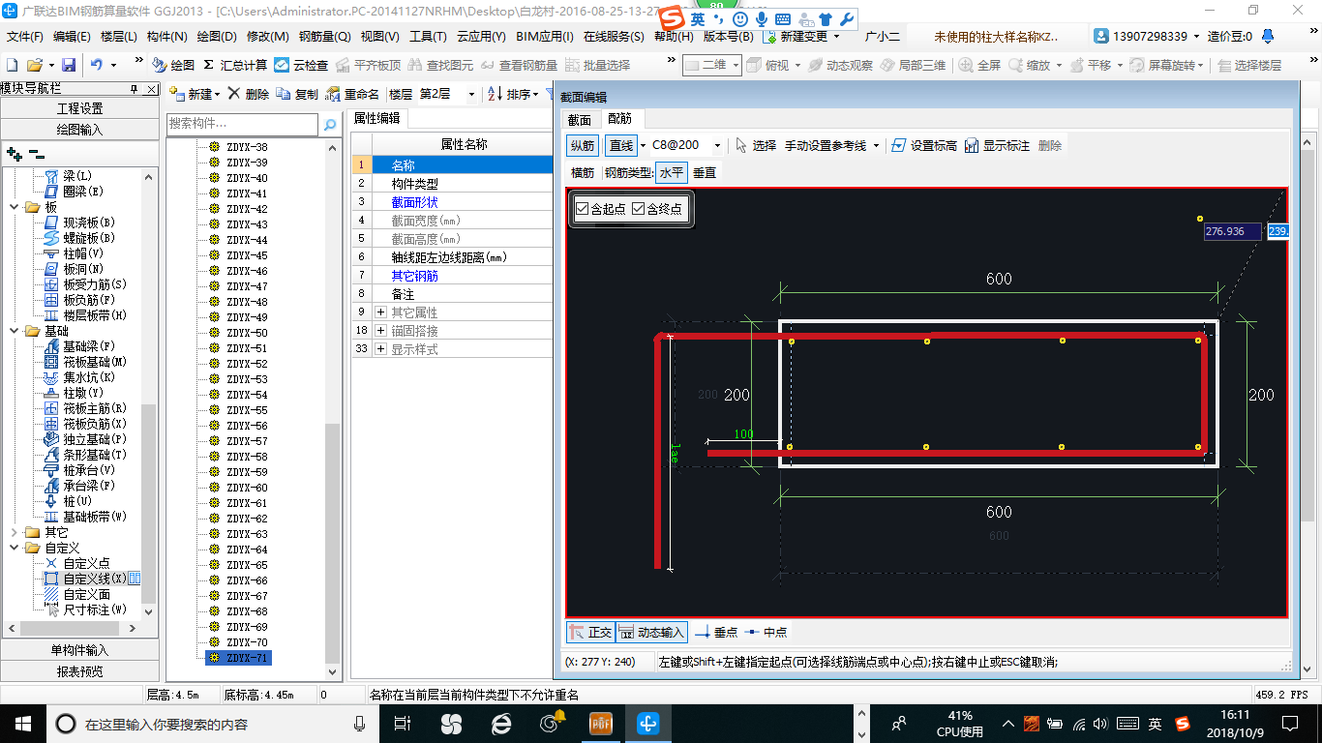The image size is (1322, 743).
Task: Click 横筋 transverse rebar button
Action: (583, 172)
